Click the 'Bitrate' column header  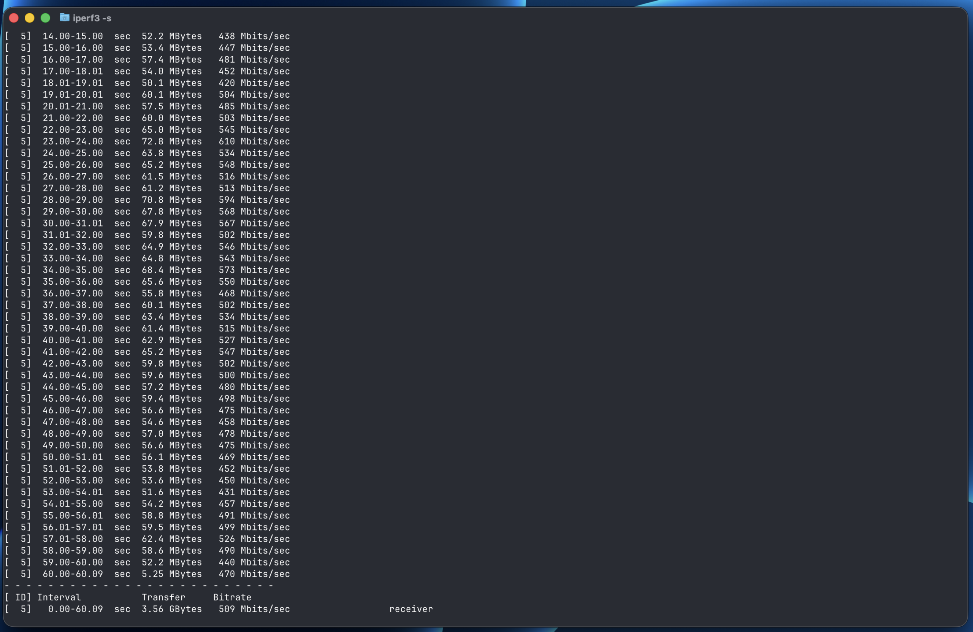(x=232, y=597)
